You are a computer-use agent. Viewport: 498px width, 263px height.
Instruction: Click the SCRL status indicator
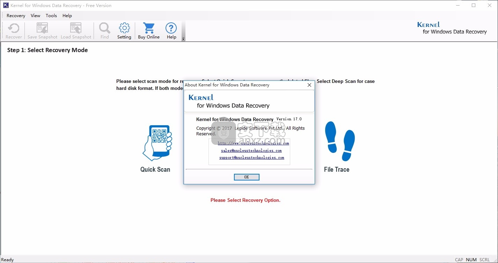click(x=484, y=260)
